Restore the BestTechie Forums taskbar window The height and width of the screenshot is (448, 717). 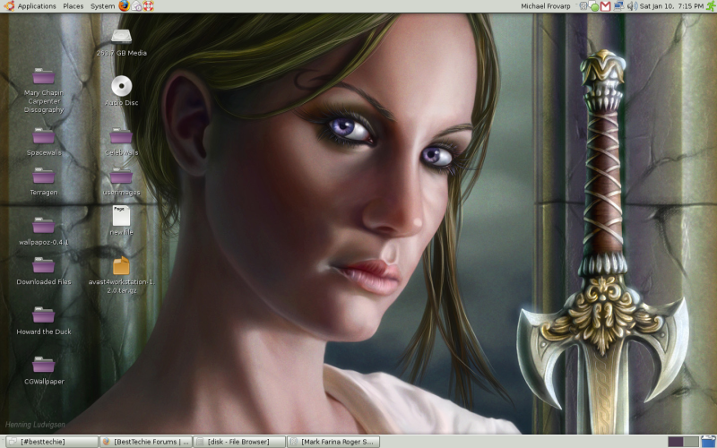[145, 442]
